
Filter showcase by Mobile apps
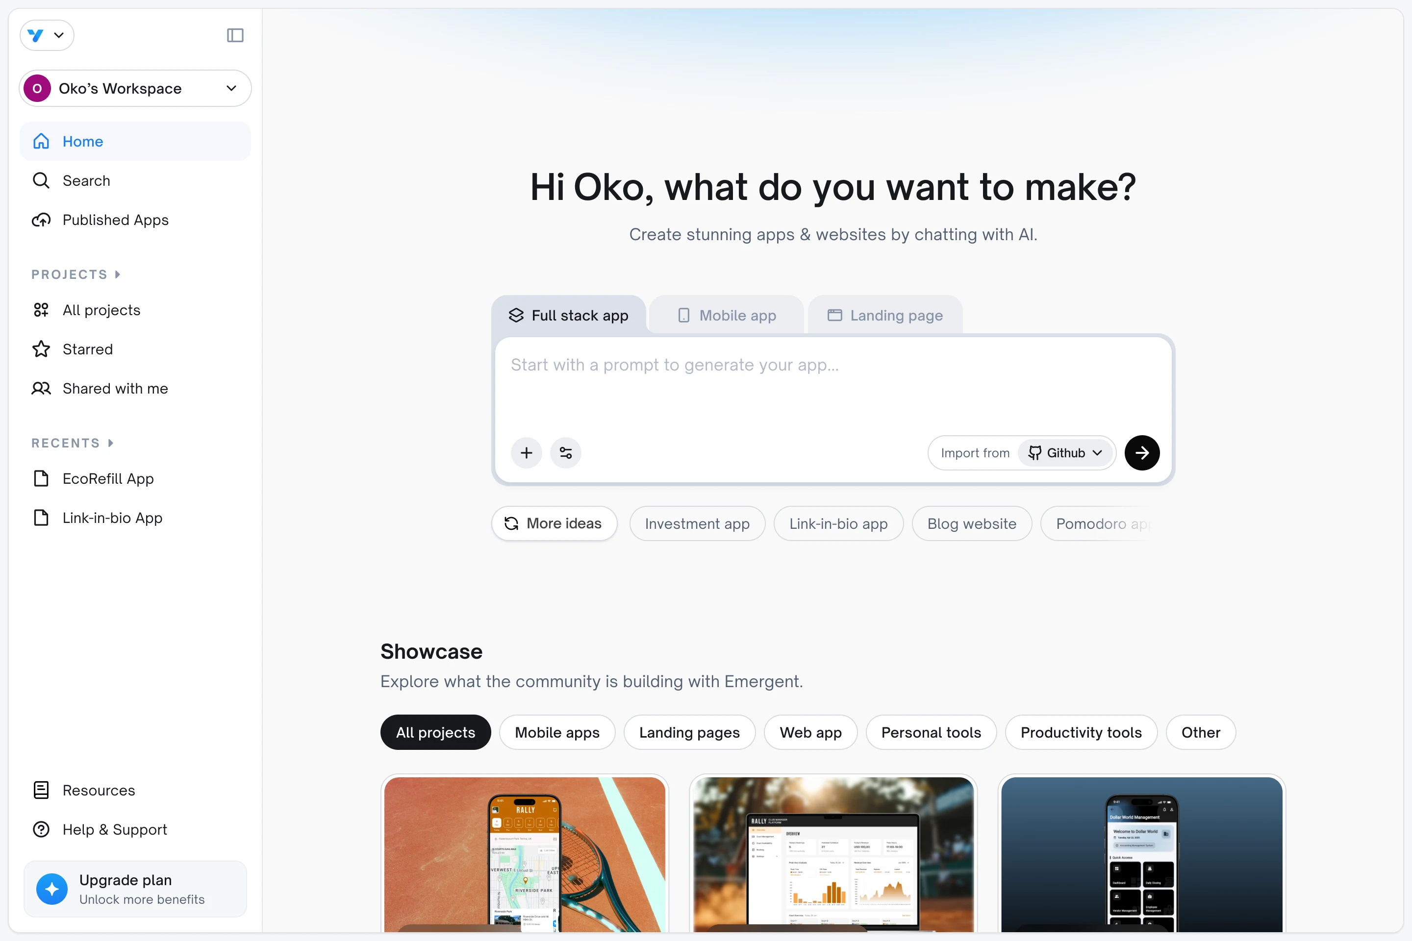point(556,732)
